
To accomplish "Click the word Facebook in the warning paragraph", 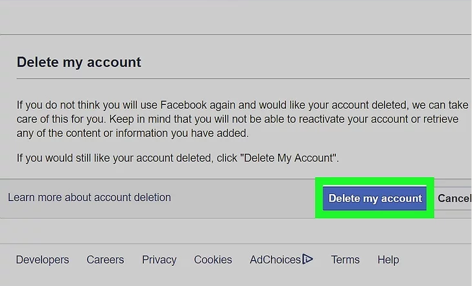I will click(183, 105).
